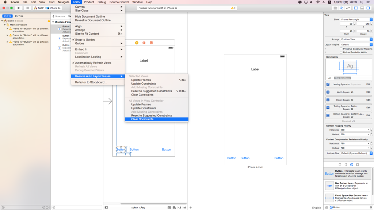Edit the Width Equals 46 constraint
The image size is (374, 210).
[x=368, y=92]
